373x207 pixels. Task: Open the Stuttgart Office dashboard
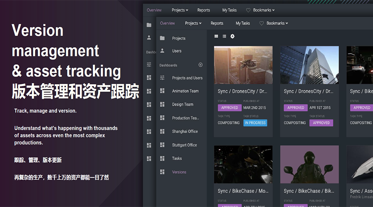click(x=184, y=145)
